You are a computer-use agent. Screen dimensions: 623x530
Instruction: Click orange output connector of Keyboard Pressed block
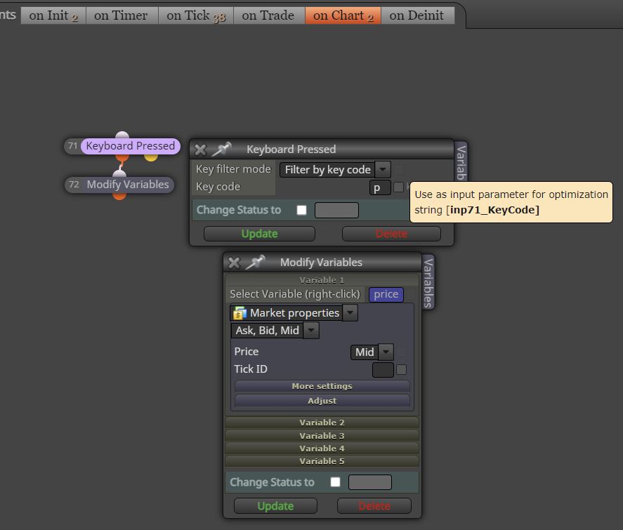122,157
